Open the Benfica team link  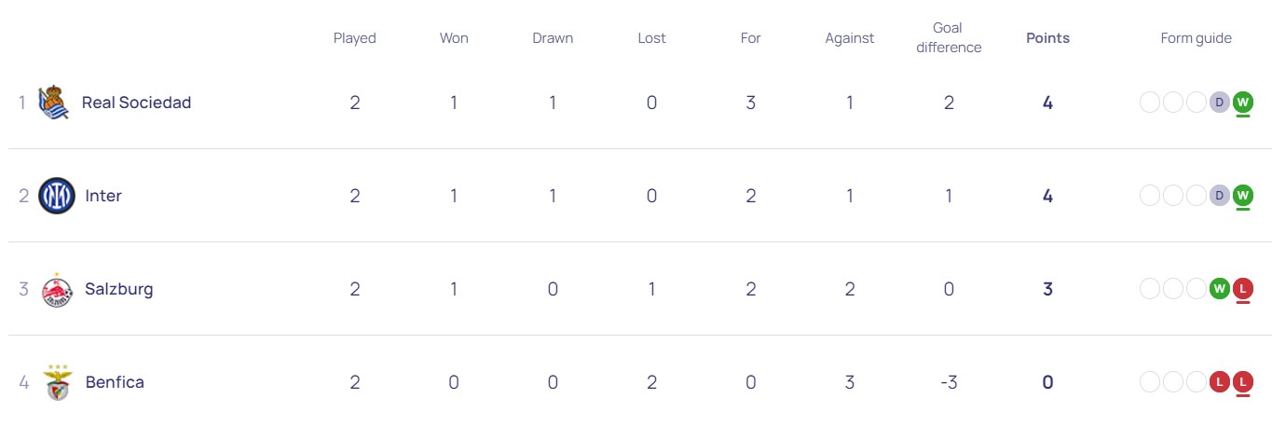pyautogui.click(x=115, y=382)
